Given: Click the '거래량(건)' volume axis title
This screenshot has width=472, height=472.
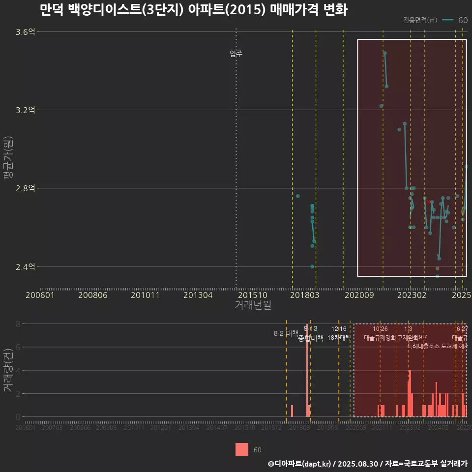Looking at the screenshot, I should (x=8, y=370).
